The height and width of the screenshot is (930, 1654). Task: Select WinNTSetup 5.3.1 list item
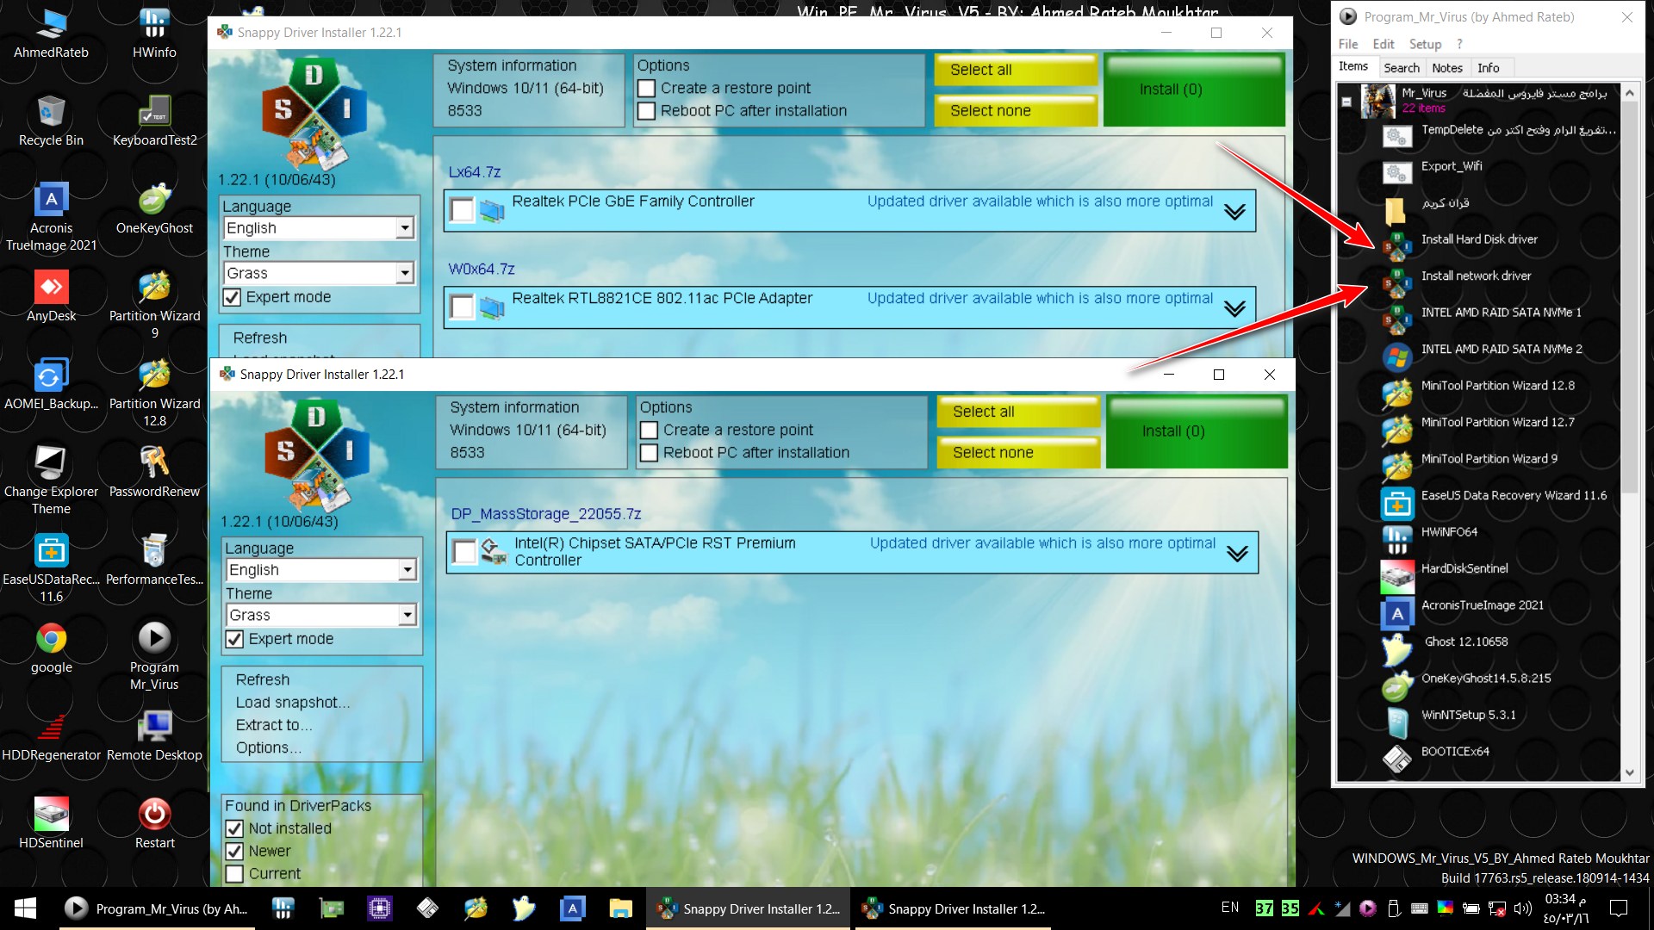pyautogui.click(x=1468, y=716)
